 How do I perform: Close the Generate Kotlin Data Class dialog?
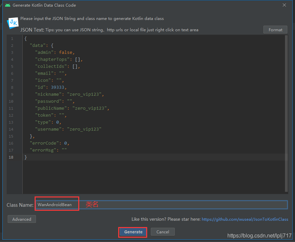[284, 5]
